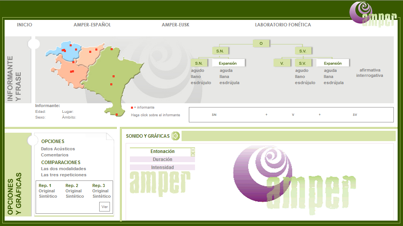
Task: Select the interrogativa sentence modality
Action: coord(370,75)
